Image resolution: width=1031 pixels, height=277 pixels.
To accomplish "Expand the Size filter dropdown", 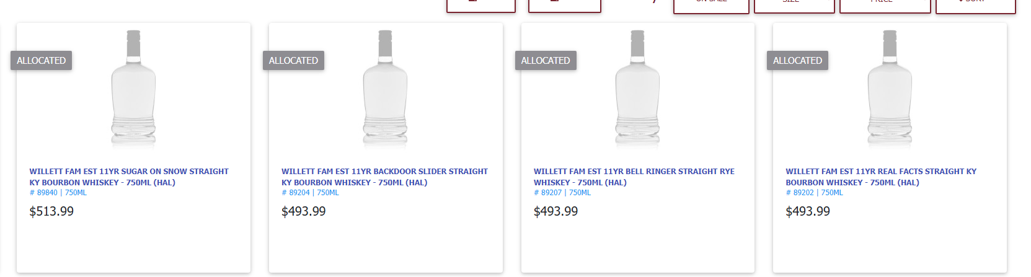I will (794, 5).
